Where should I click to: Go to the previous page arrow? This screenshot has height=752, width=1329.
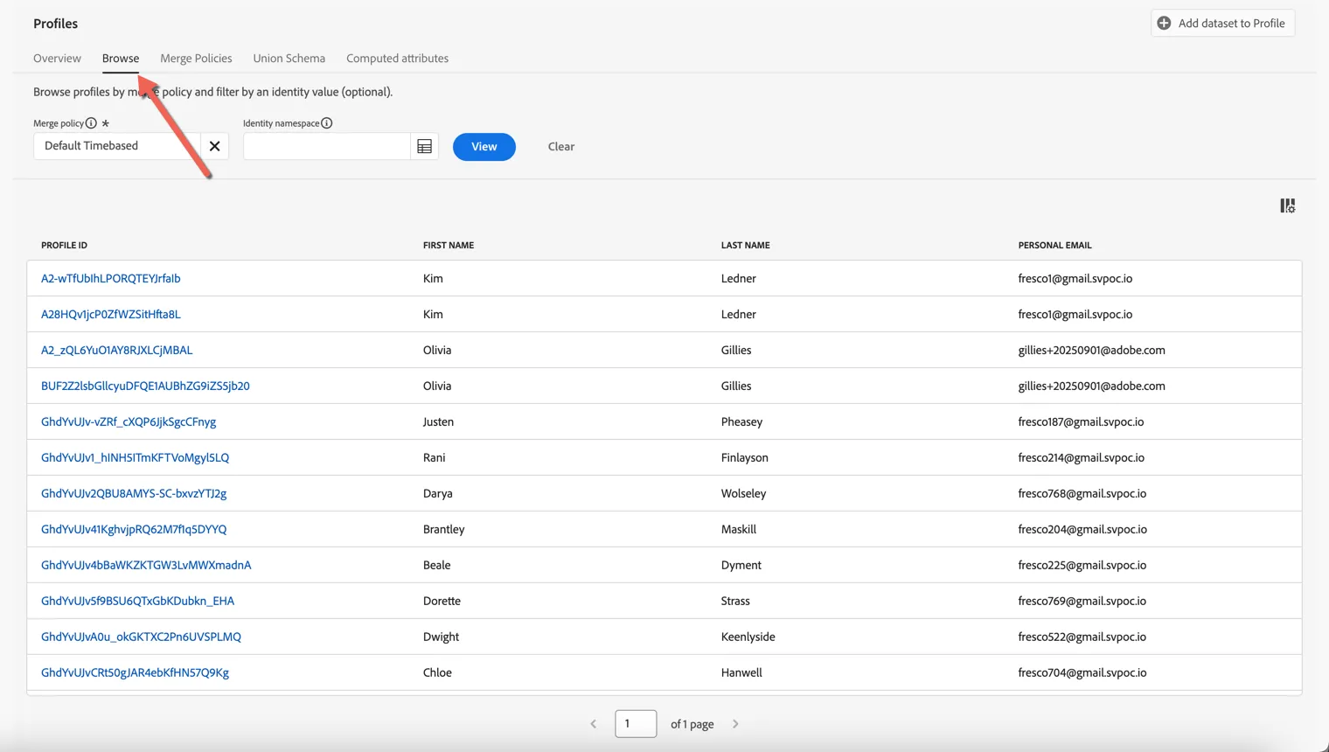(594, 724)
